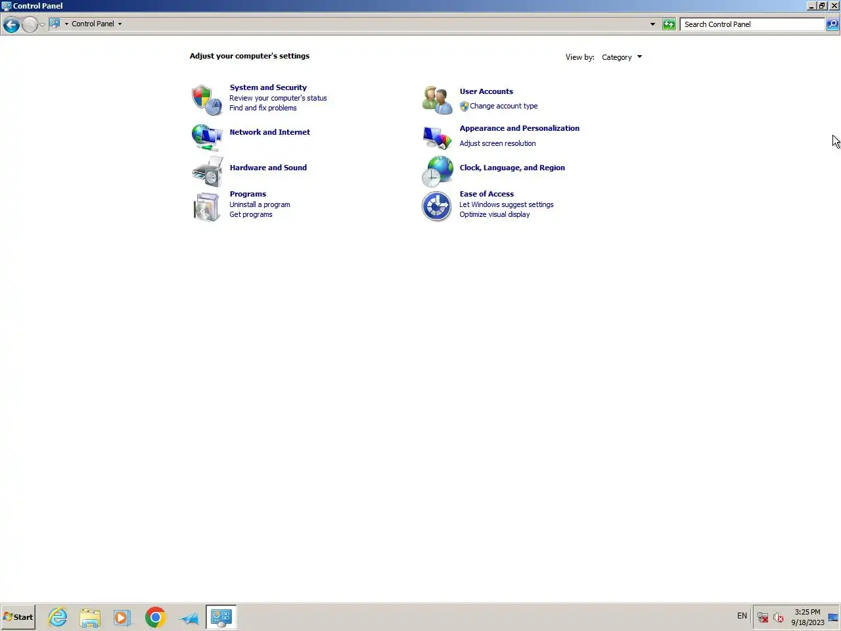Expand the recent pages arrow beside Forward
Image resolution: width=841 pixels, height=631 pixels.
tap(42, 24)
